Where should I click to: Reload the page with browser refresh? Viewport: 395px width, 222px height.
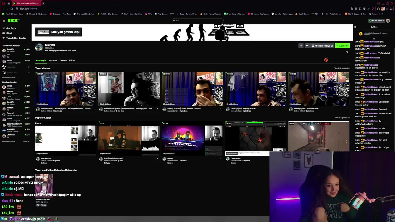(12, 9)
